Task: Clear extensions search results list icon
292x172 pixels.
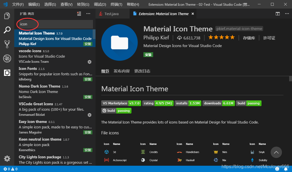Action: coord(79,14)
